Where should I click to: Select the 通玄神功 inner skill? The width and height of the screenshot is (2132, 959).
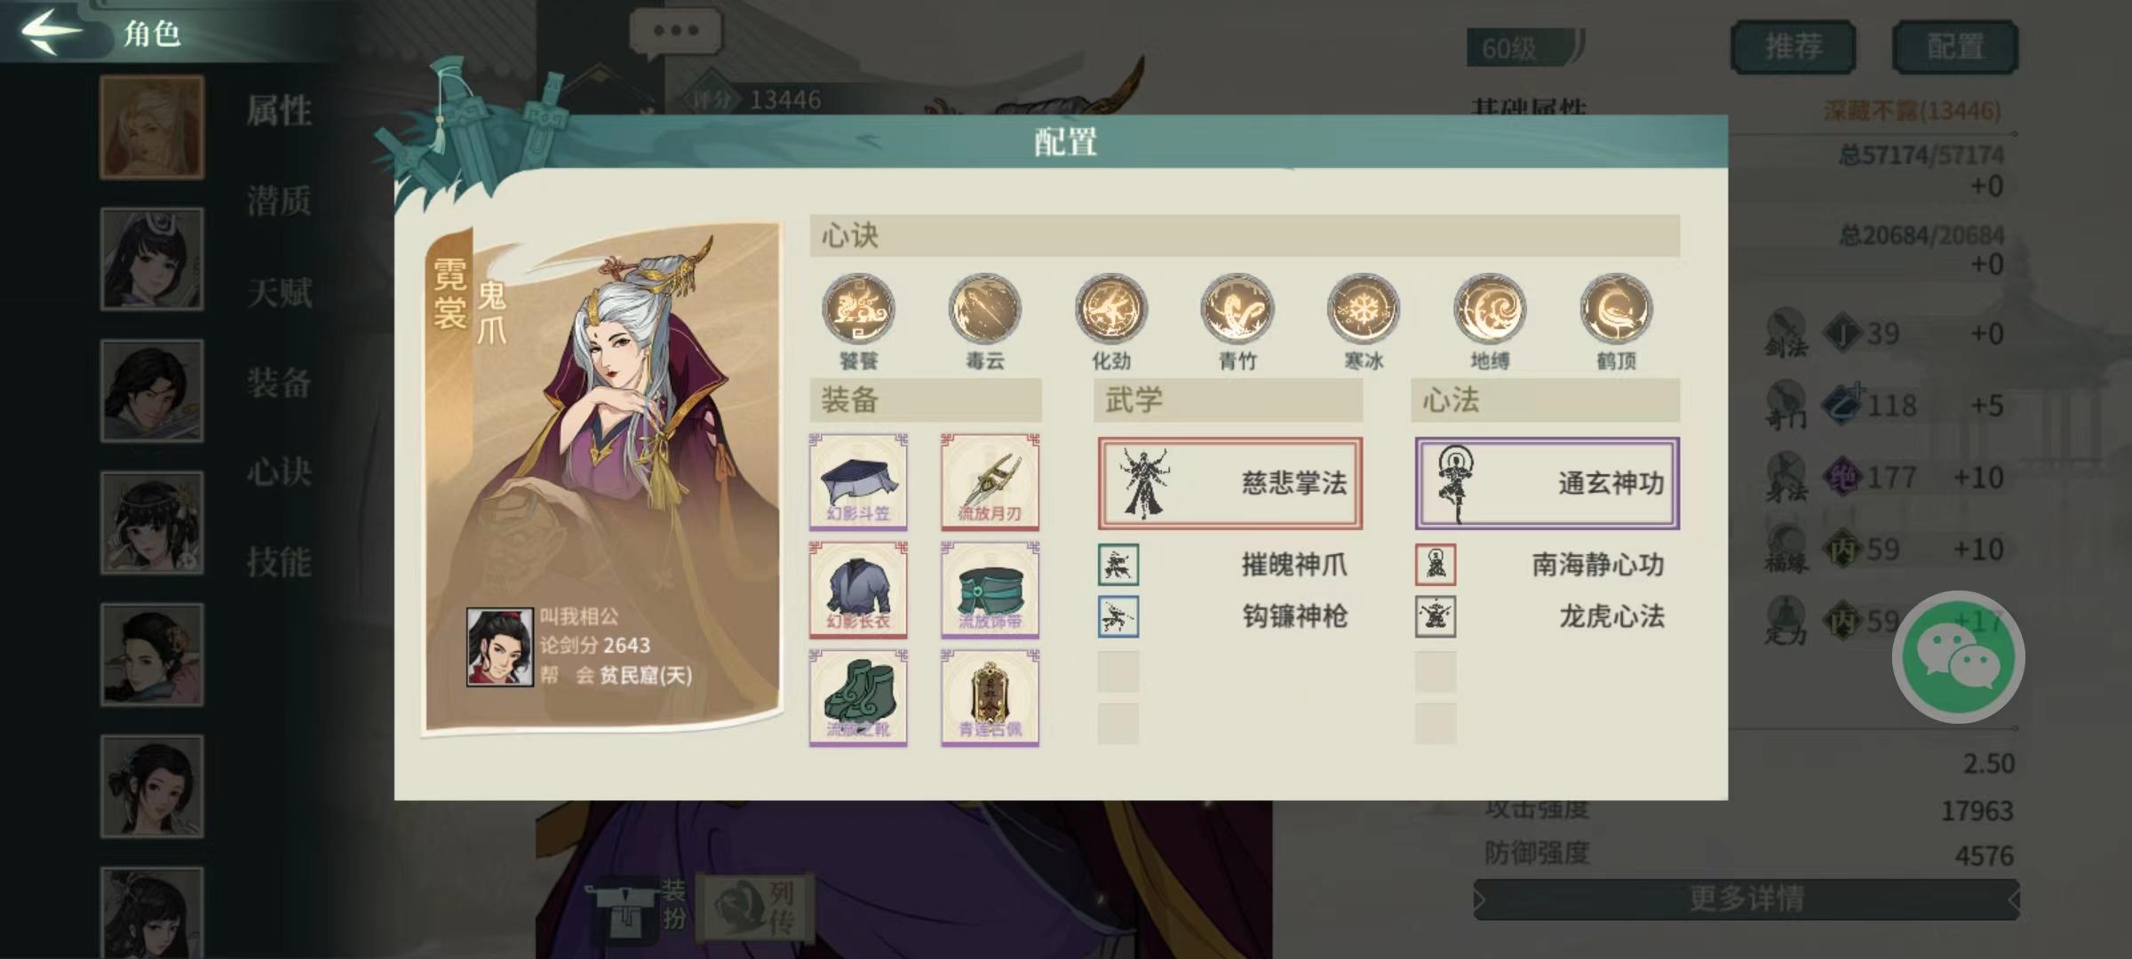click(x=1547, y=483)
